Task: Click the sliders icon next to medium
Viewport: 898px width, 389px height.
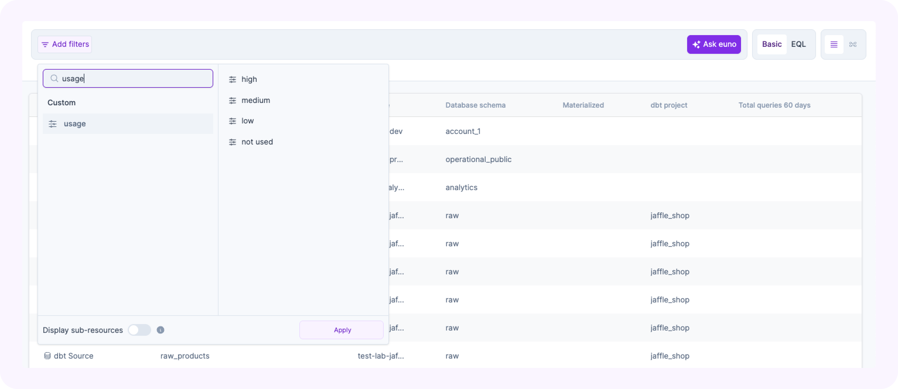Action: (x=233, y=101)
